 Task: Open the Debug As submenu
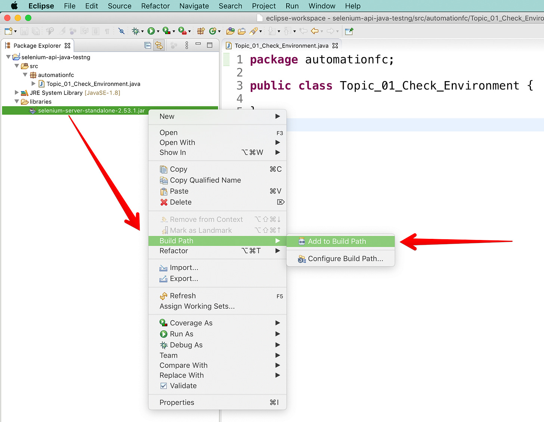click(217, 345)
